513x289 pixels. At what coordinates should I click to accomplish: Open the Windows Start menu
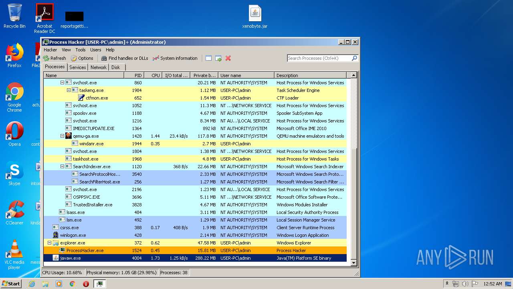(11, 283)
